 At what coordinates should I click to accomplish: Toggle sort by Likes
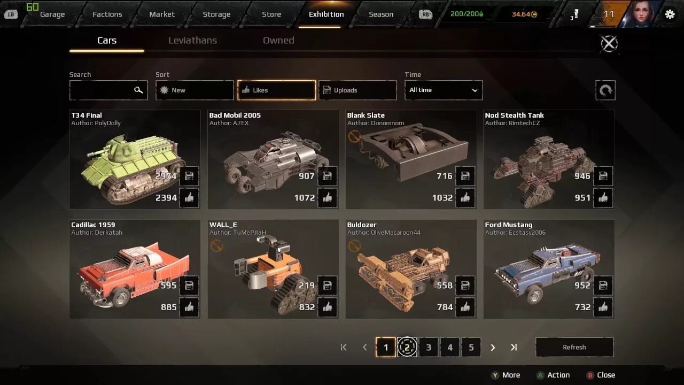(276, 90)
